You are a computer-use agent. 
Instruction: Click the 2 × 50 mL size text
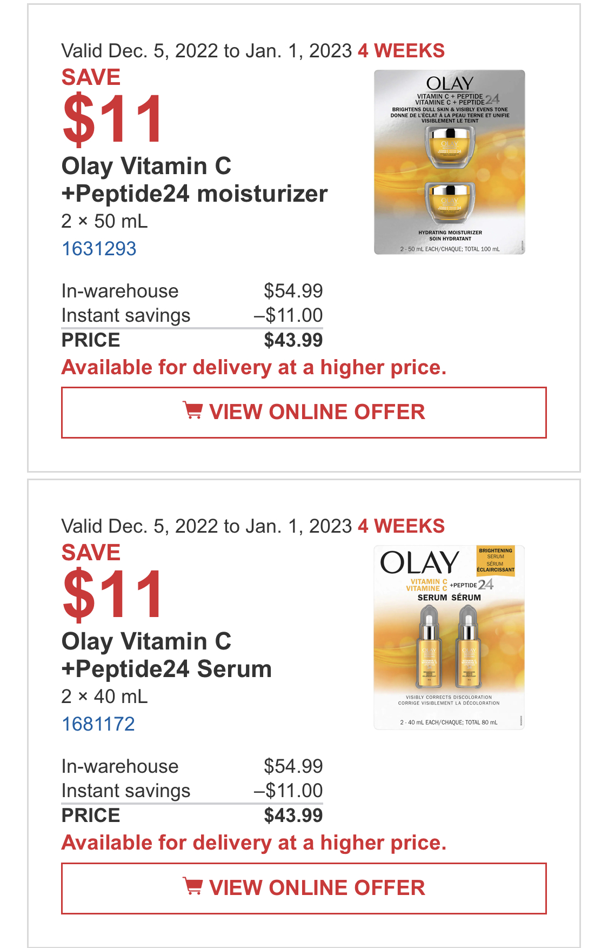click(x=104, y=221)
